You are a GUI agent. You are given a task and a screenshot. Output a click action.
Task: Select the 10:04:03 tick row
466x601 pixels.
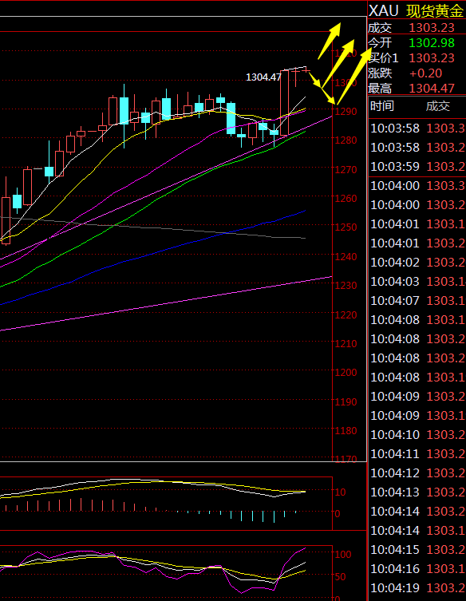click(x=417, y=282)
